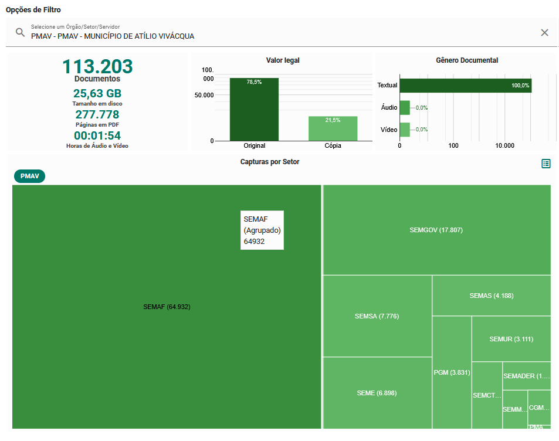Click the Original bar in Valor legal chart

(254, 110)
